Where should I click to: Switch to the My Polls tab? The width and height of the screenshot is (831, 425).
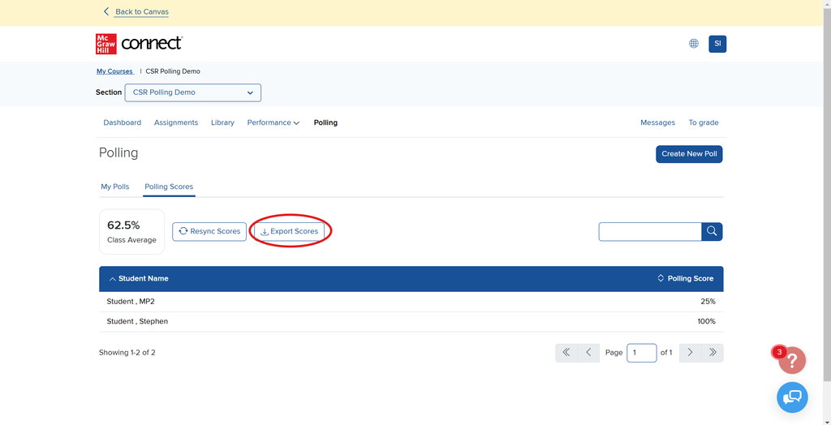click(x=115, y=187)
